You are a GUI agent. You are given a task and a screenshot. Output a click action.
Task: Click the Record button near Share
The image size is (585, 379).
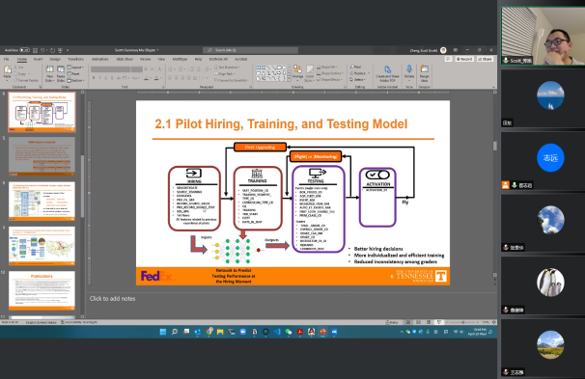click(464, 59)
